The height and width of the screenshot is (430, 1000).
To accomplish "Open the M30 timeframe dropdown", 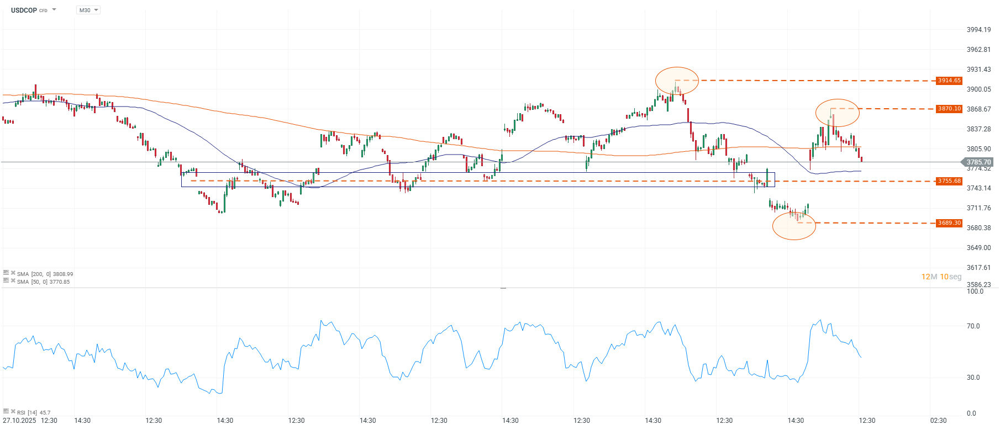I will (x=88, y=10).
